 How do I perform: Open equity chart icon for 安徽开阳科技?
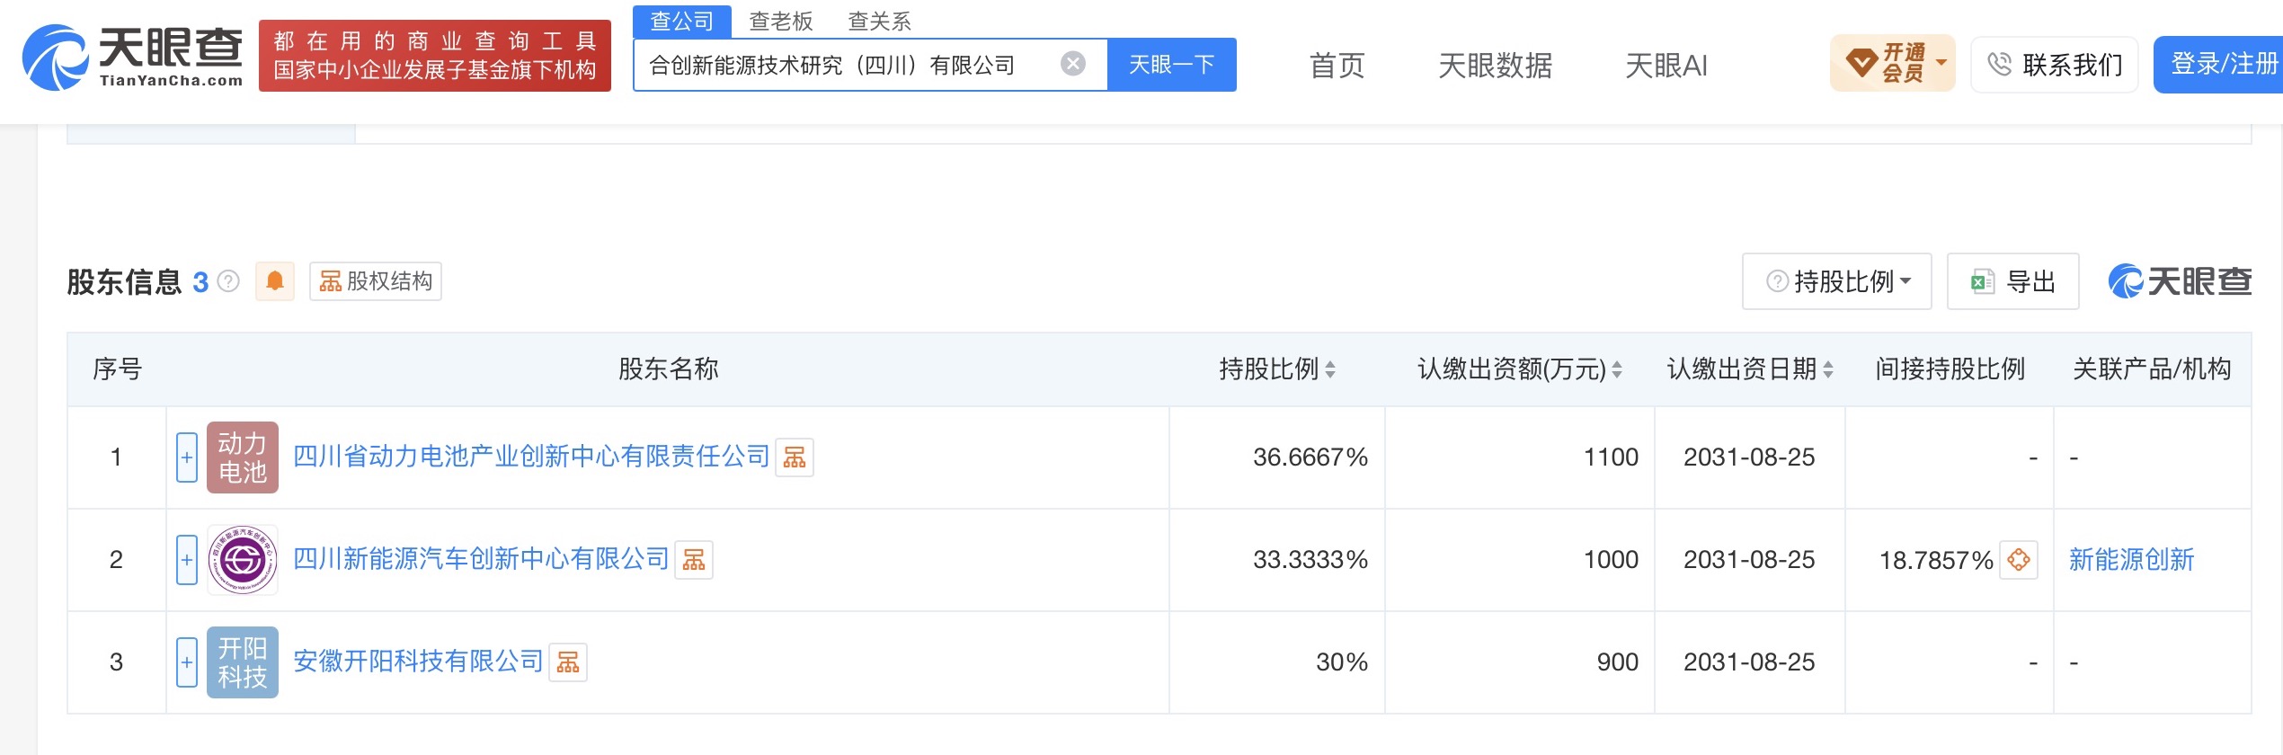(x=568, y=662)
